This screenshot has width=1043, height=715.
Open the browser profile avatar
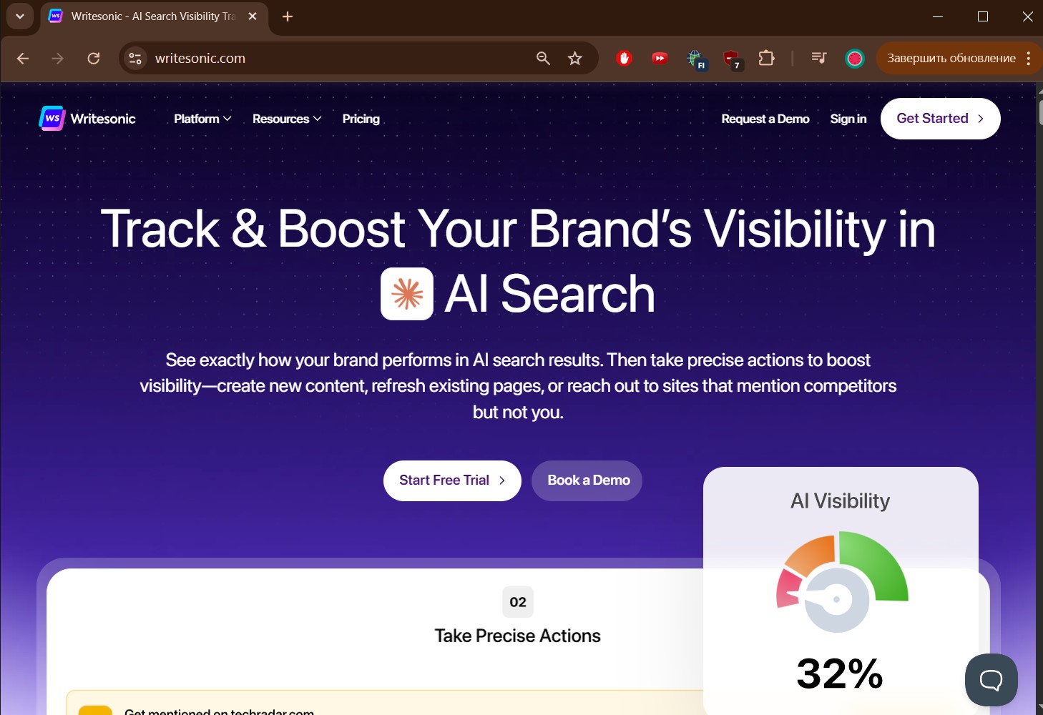[855, 59]
